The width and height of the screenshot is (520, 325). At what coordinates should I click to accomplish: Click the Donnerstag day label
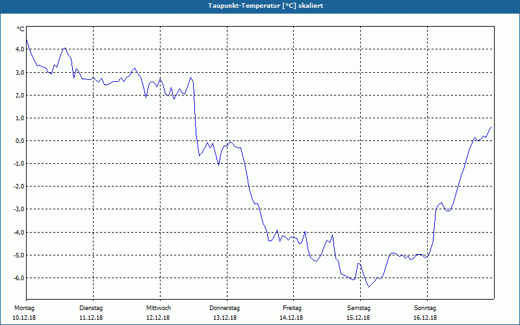224,308
